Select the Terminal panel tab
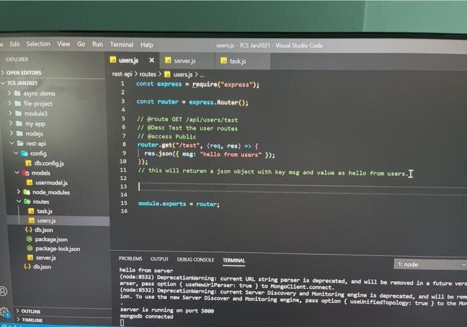The image size is (467, 327). point(233,260)
